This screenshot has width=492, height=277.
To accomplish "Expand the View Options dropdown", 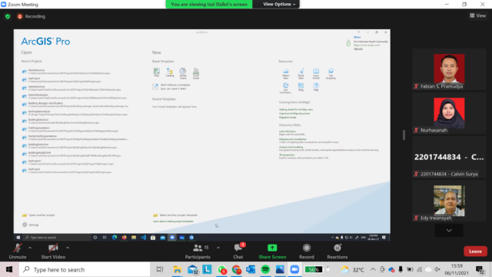I will (x=279, y=4).
